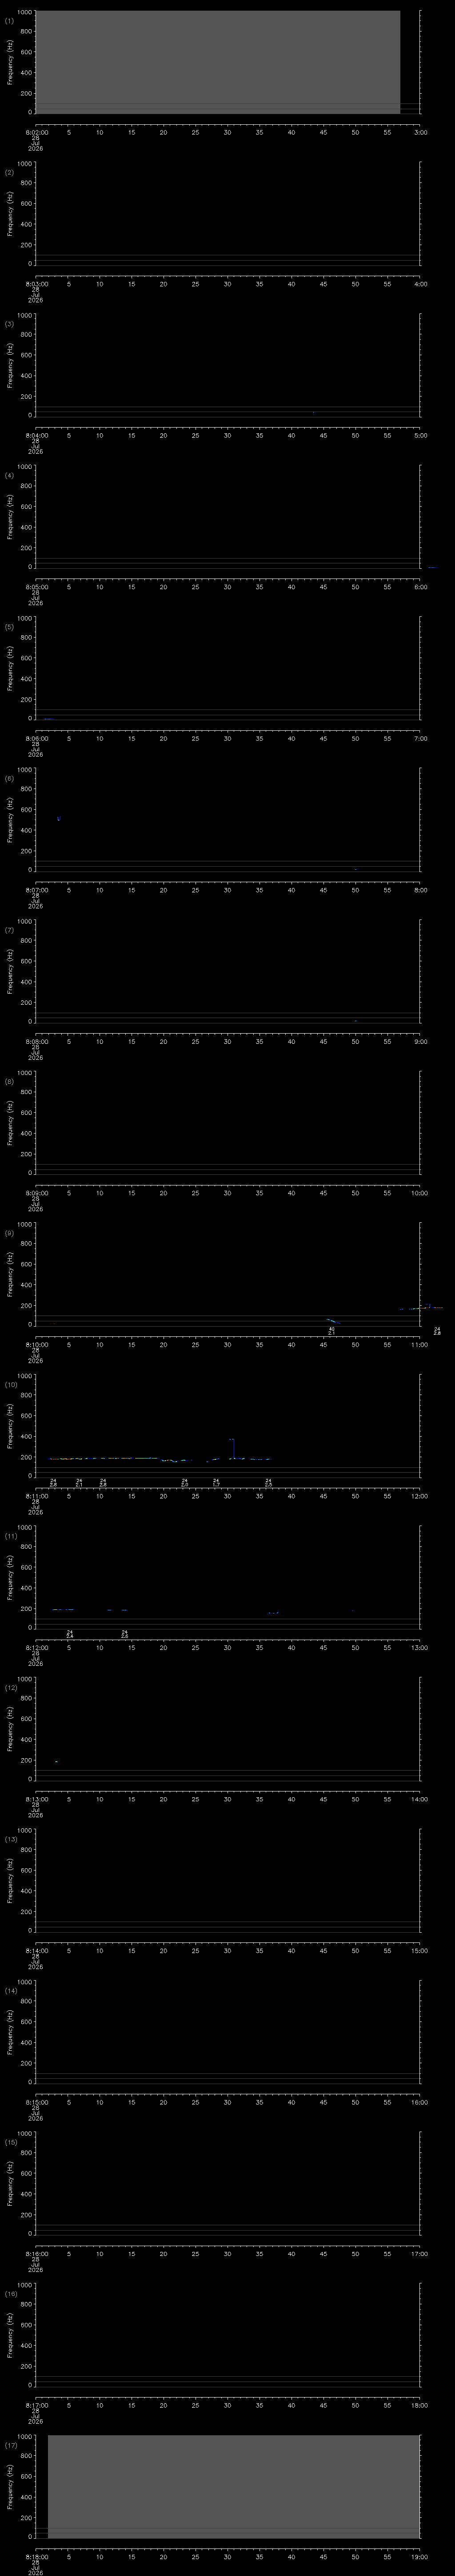The image size is (455, 2576).
Task: Click the detection label near 45 seconds in panel 9
Action: [332, 1331]
